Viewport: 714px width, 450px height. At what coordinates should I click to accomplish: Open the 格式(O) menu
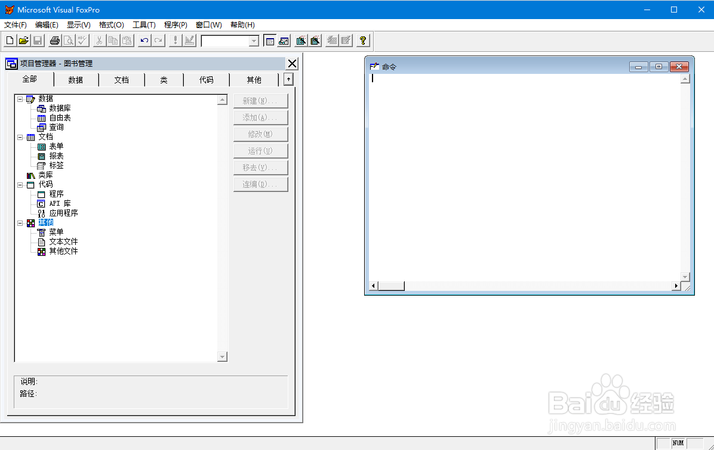[111, 25]
